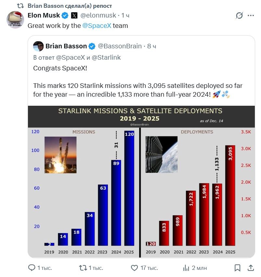The image size is (261, 277).
Task: Open the @elonmusk handle link
Action: coord(98,15)
